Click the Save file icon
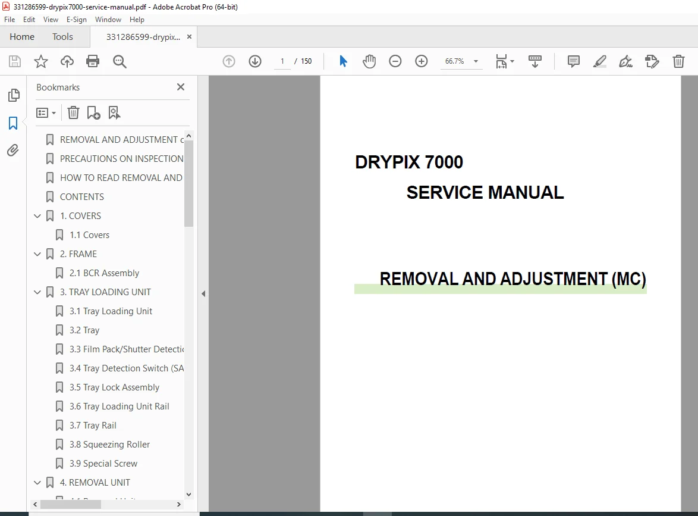Viewport: 698px width, 516px height. click(x=15, y=61)
